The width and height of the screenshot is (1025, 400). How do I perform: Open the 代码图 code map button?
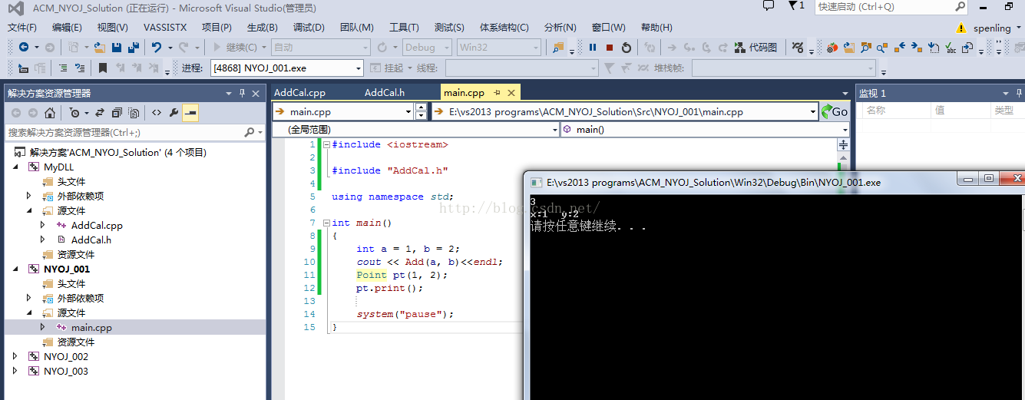coord(756,48)
